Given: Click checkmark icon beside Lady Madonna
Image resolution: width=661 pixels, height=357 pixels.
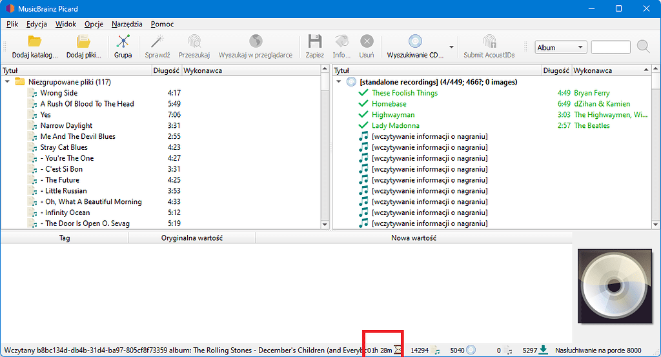Looking at the screenshot, I should point(363,126).
